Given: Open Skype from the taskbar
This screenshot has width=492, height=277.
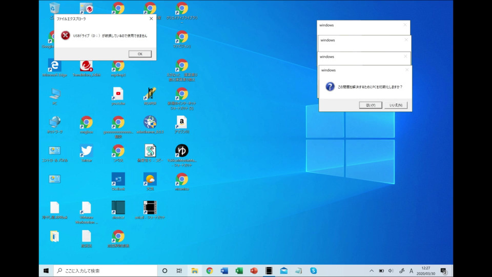Looking at the screenshot, I should [x=313, y=270].
